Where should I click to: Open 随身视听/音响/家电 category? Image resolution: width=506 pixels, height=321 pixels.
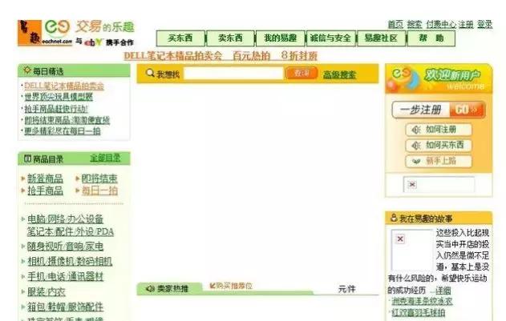[65, 247]
